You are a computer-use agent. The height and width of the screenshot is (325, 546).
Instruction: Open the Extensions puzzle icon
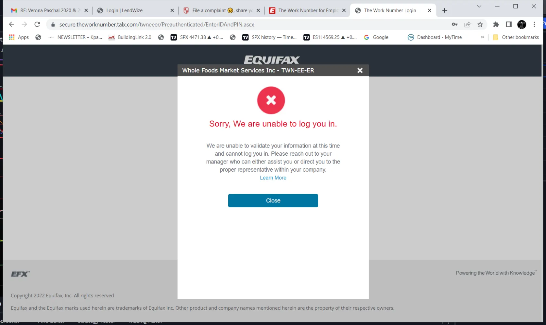coord(496,24)
